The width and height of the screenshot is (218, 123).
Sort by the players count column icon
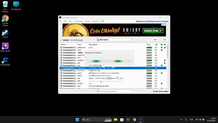pyautogui.click(x=156, y=45)
